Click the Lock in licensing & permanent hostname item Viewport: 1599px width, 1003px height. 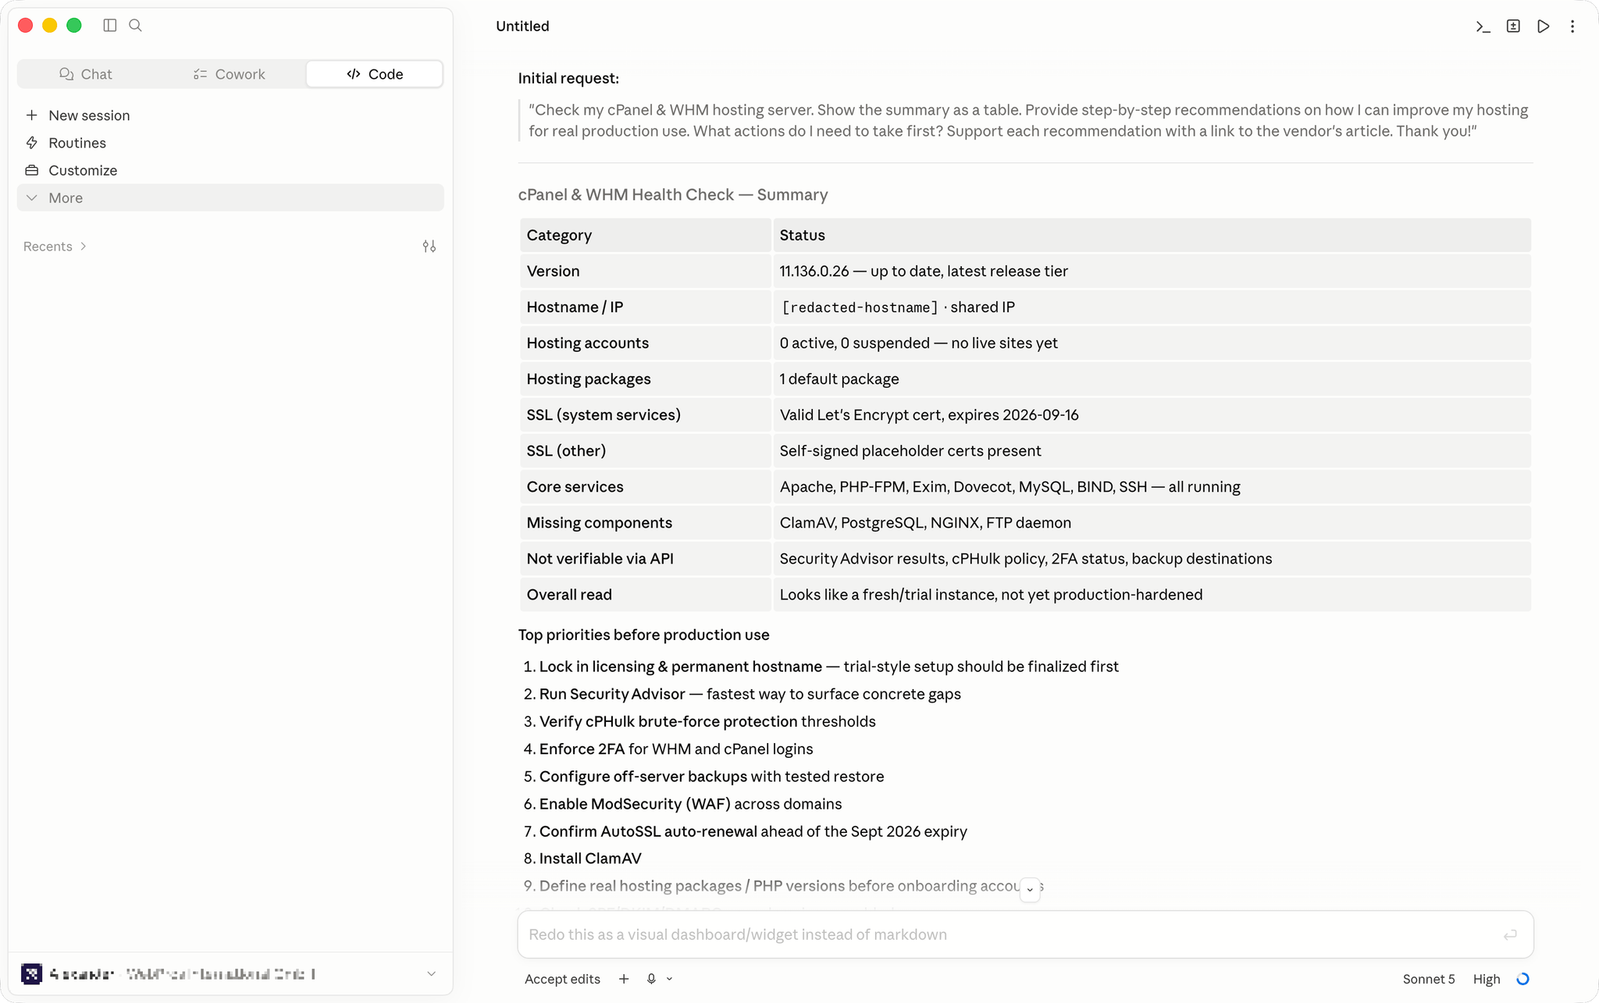tap(828, 667)
